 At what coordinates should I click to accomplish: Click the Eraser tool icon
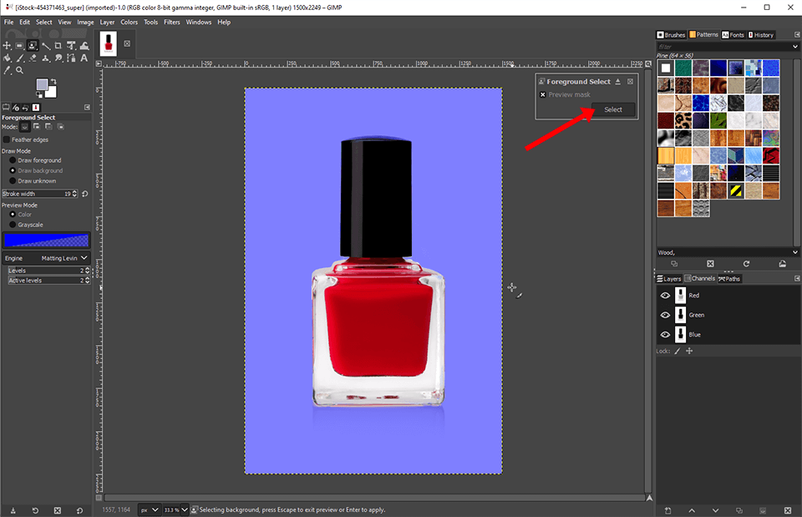click(x=32, y=58)
